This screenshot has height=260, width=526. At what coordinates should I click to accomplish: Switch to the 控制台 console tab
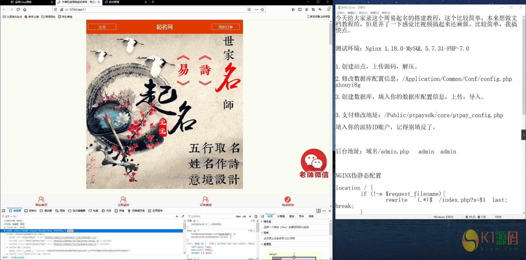click(x=31, y=211)
